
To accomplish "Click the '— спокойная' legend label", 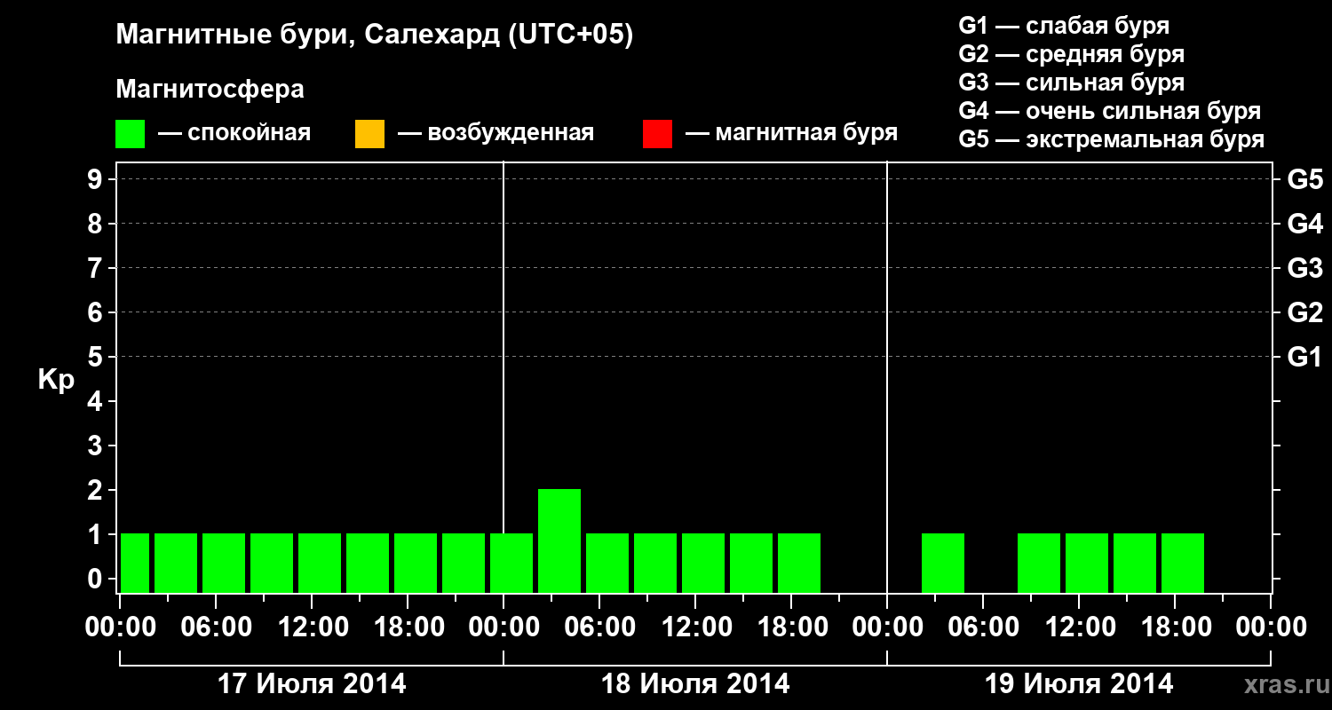I will [234, 133].
